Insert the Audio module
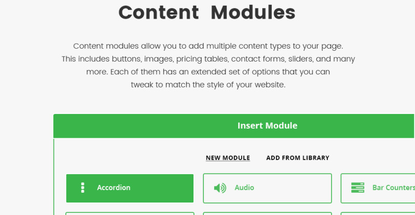This screenshot has width=415, height=215. click(267, 188)
